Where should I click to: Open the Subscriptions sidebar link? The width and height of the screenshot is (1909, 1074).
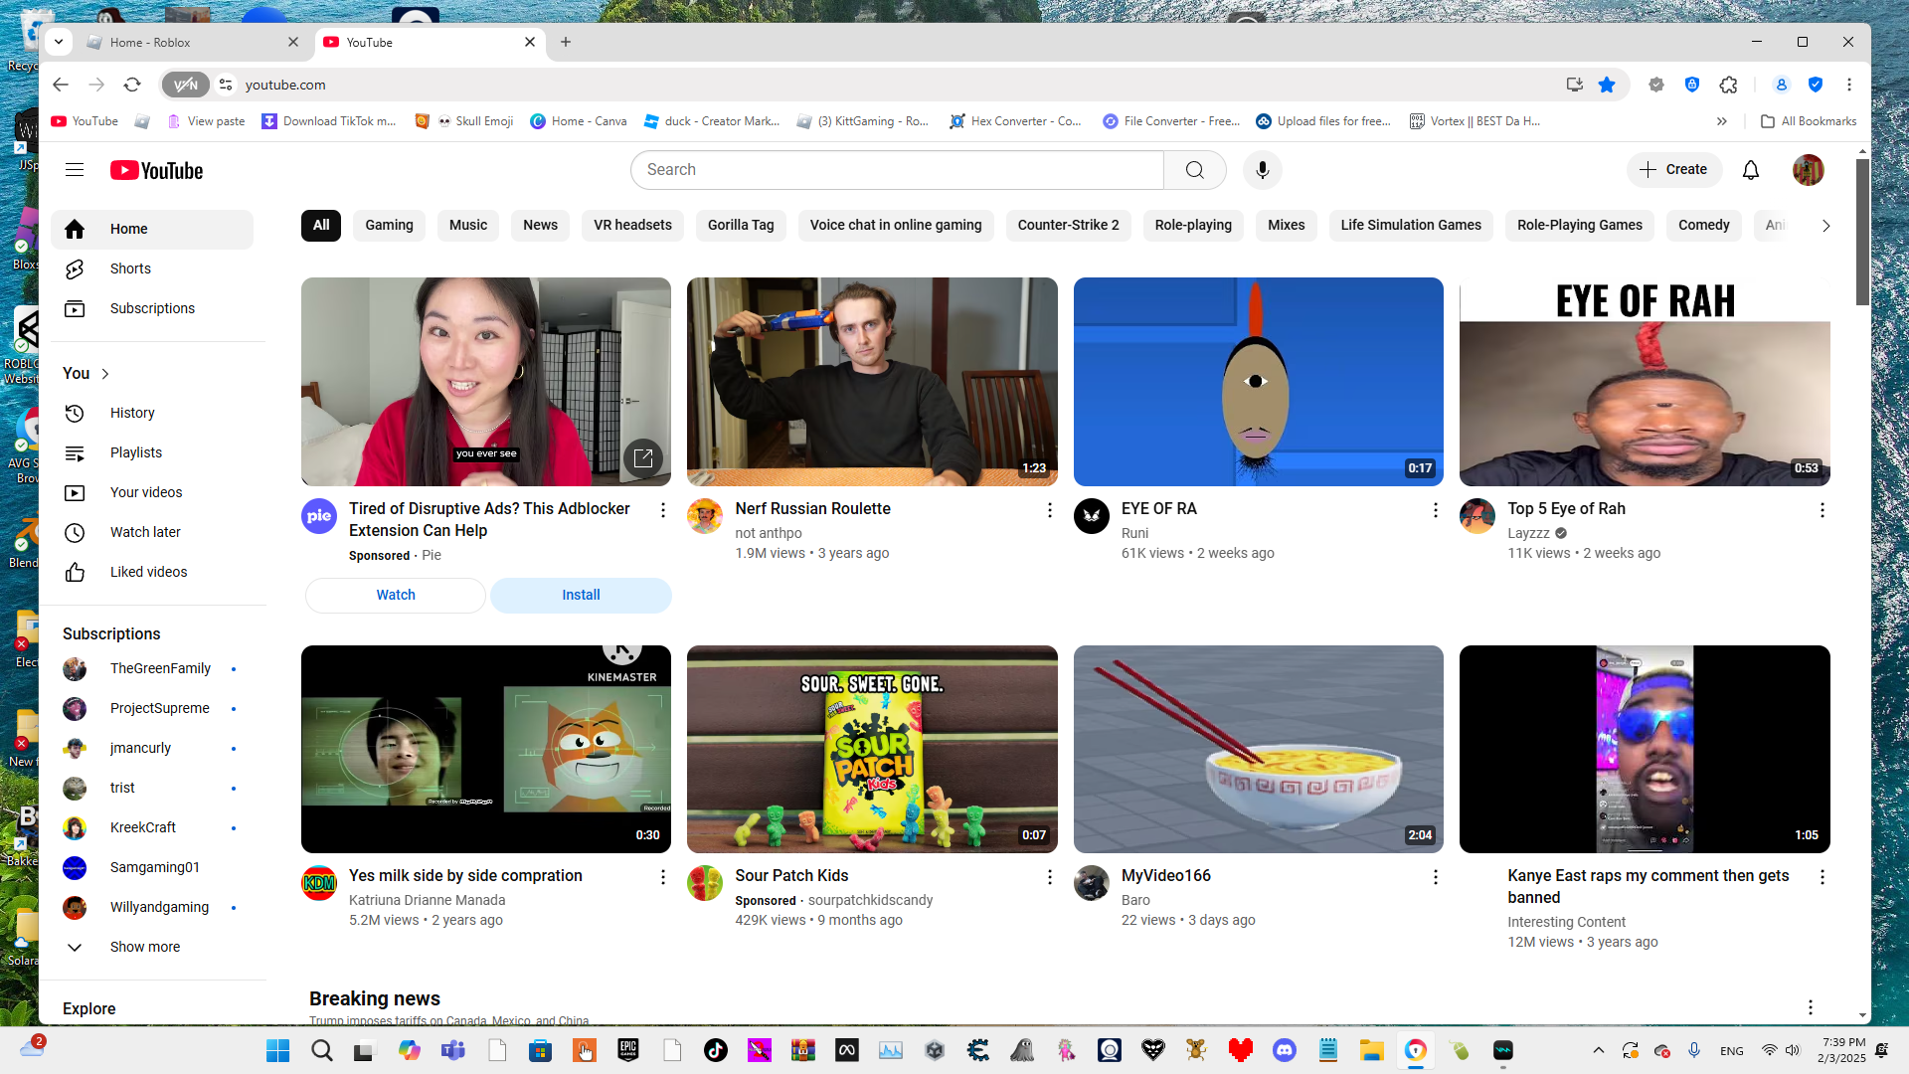coord(152,308)
